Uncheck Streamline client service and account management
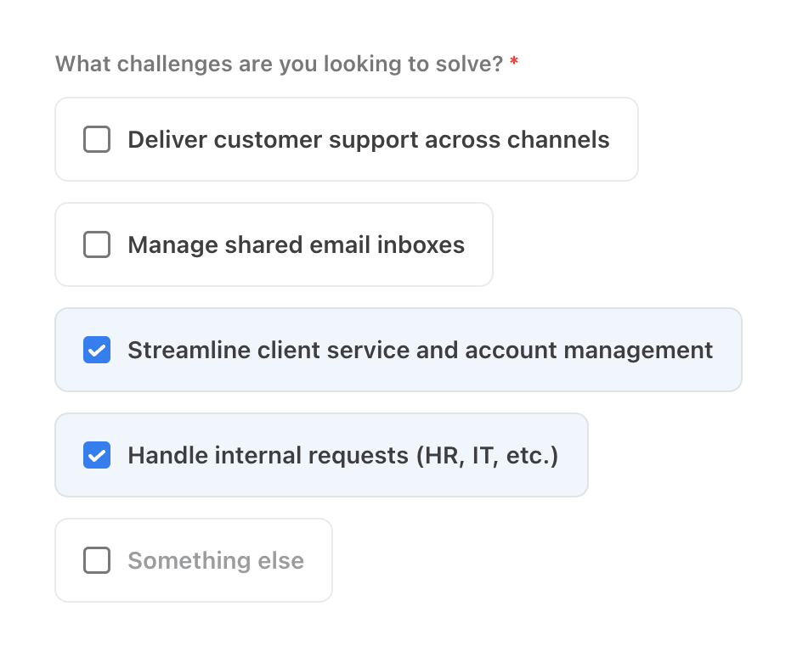797x657 pixels. click(97, 350)
